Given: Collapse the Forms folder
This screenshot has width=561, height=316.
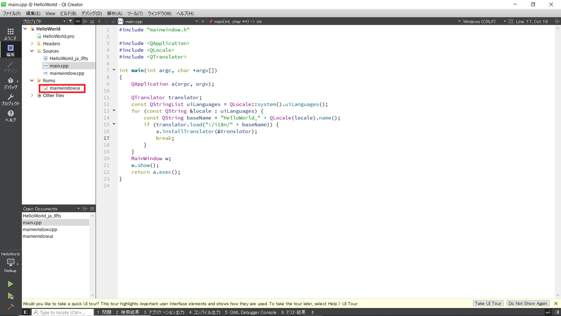Looking at the screenshot, I should click(x=32, y=81).
